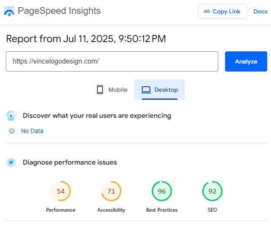
Task: Open the SEO score 92 gauge
Action: coord(212,191)
